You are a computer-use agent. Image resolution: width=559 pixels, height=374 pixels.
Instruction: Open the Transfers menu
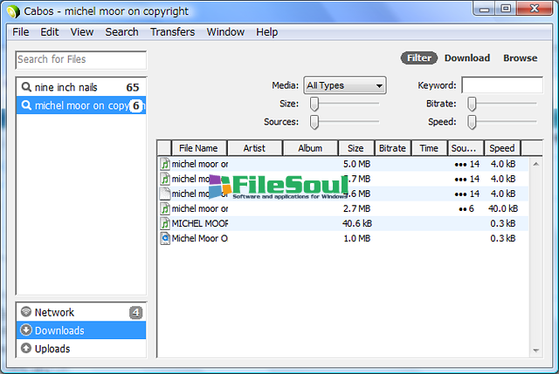pyautogui.click(x=172, y=32)
